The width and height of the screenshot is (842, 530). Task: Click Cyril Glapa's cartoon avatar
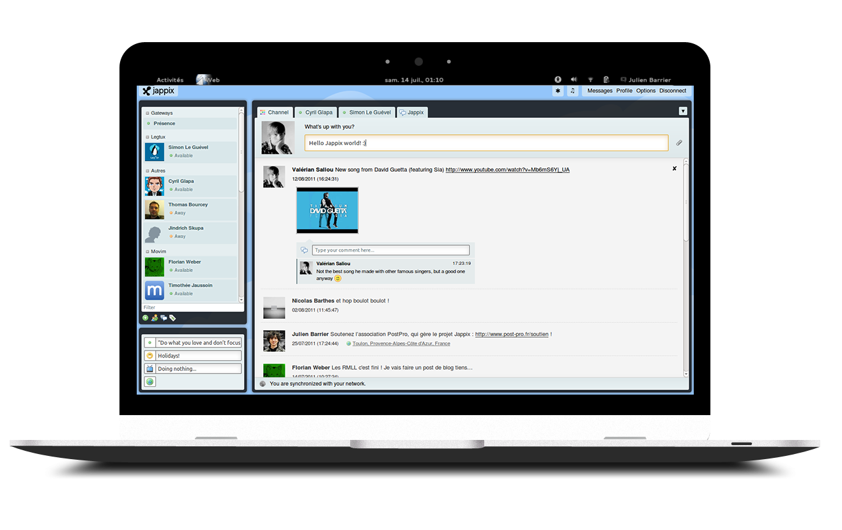pos(155,185)
